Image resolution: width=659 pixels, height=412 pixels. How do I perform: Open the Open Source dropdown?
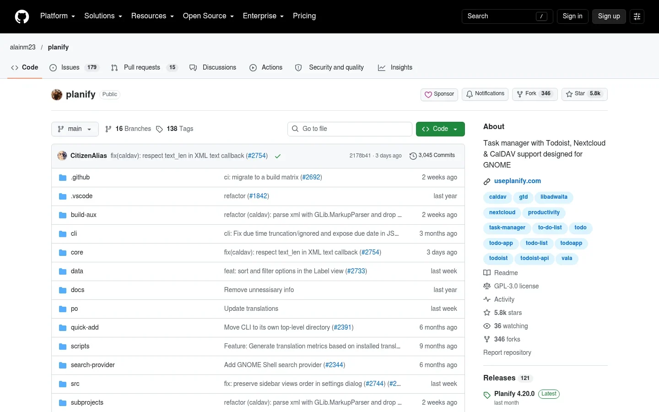[x=208, y=16]
